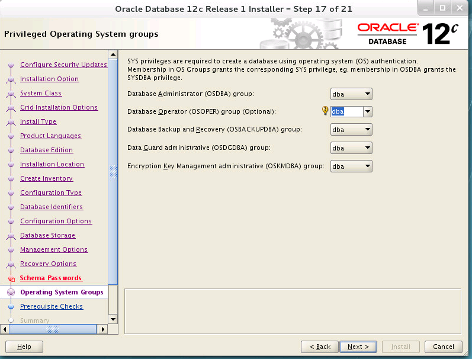Click the OSOPER hint lightbulb icon
Image resolution: width=472 pixels, height=359 pixels.
click(x=325, y=111)
